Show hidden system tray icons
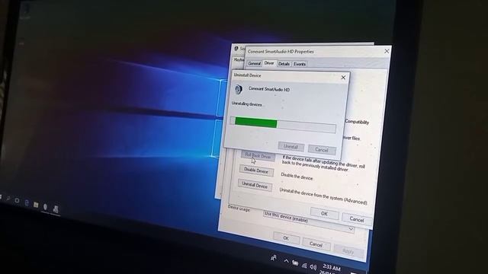The image size is (488, 274). [x=286, y=261]
